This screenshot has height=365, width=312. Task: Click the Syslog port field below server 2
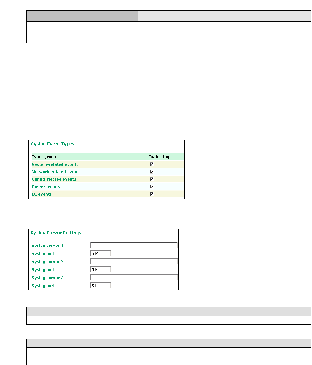pos(100,269)
